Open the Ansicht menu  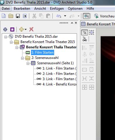[x=40, y=9]
